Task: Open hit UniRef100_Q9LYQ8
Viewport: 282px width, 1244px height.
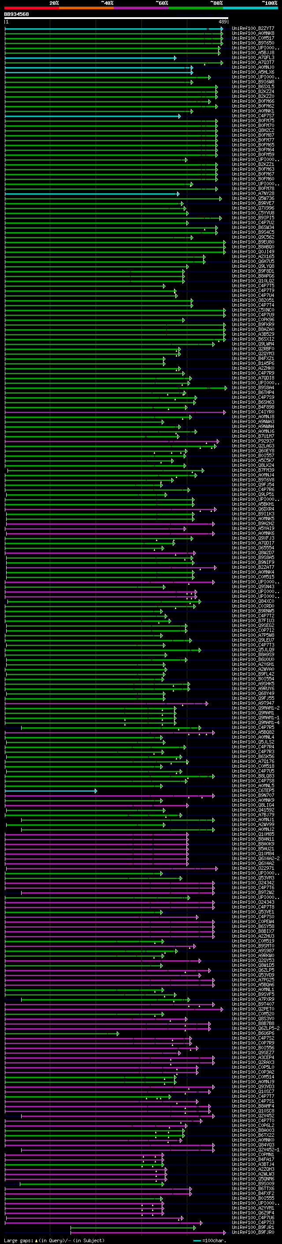Action: pyautogui.click(x=253, y=266)
